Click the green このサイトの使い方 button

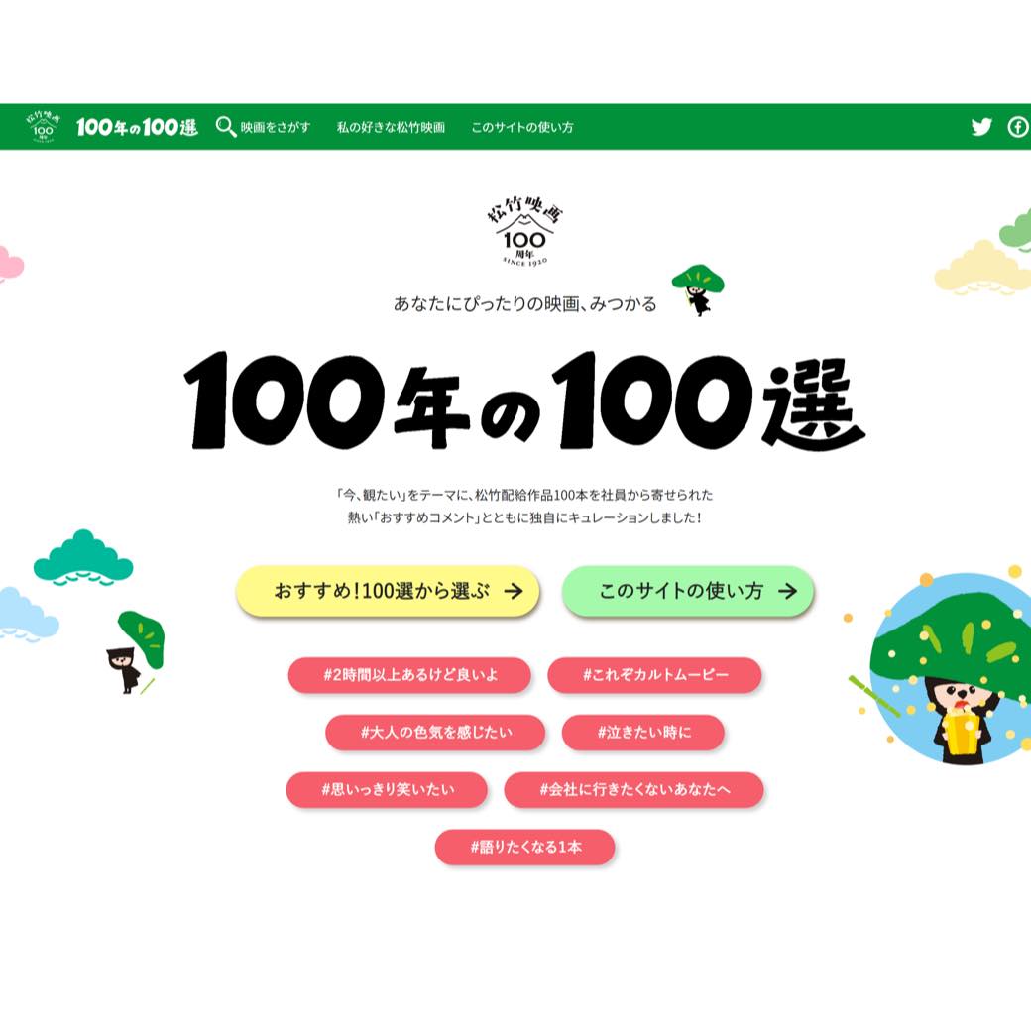coord(688,591)
